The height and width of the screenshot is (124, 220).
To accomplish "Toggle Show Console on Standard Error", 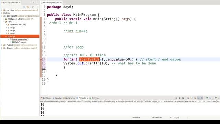I will [202, 98].
